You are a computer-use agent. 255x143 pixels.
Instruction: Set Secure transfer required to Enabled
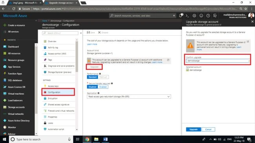[x=103, y=87]
